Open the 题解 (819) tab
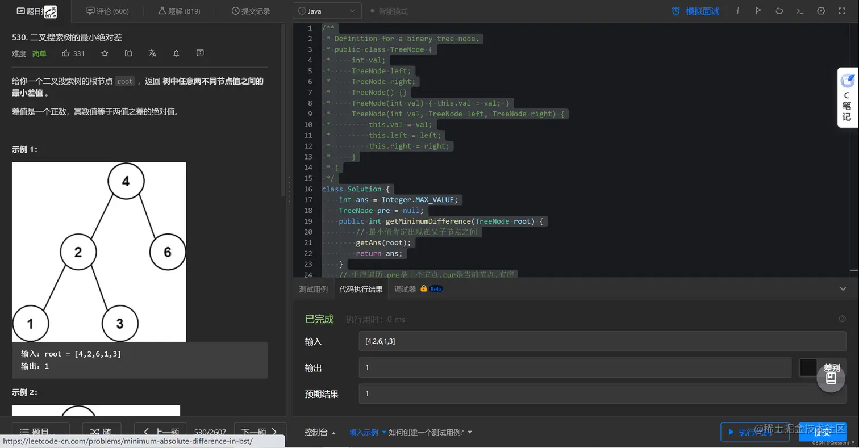Image resolution: width=859 pixels, height=448 pixels. (178, 11)
